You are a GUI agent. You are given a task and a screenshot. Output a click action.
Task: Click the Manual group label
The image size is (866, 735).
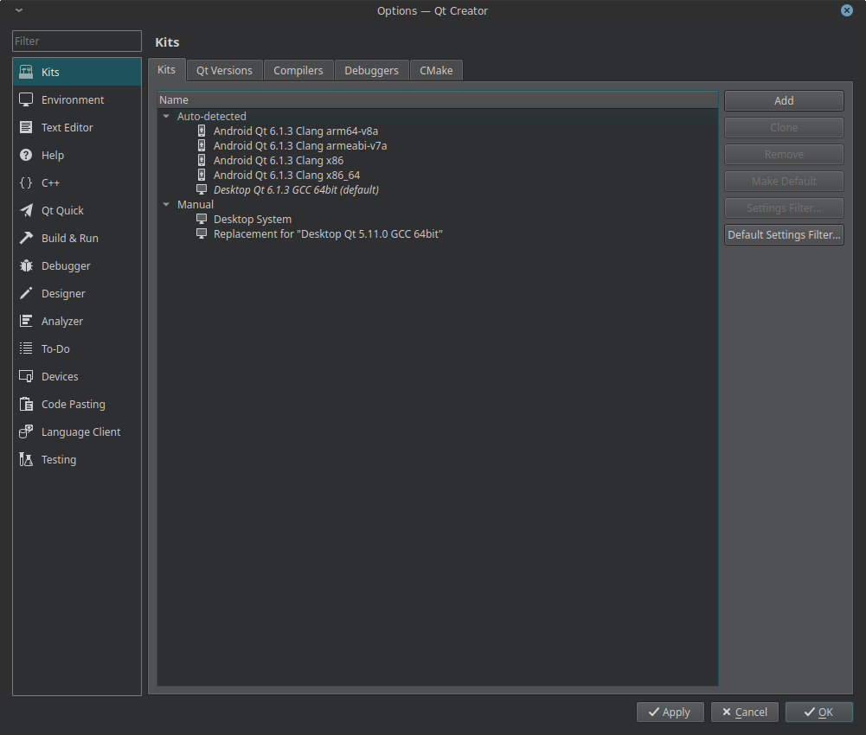(x=195, y=204)
